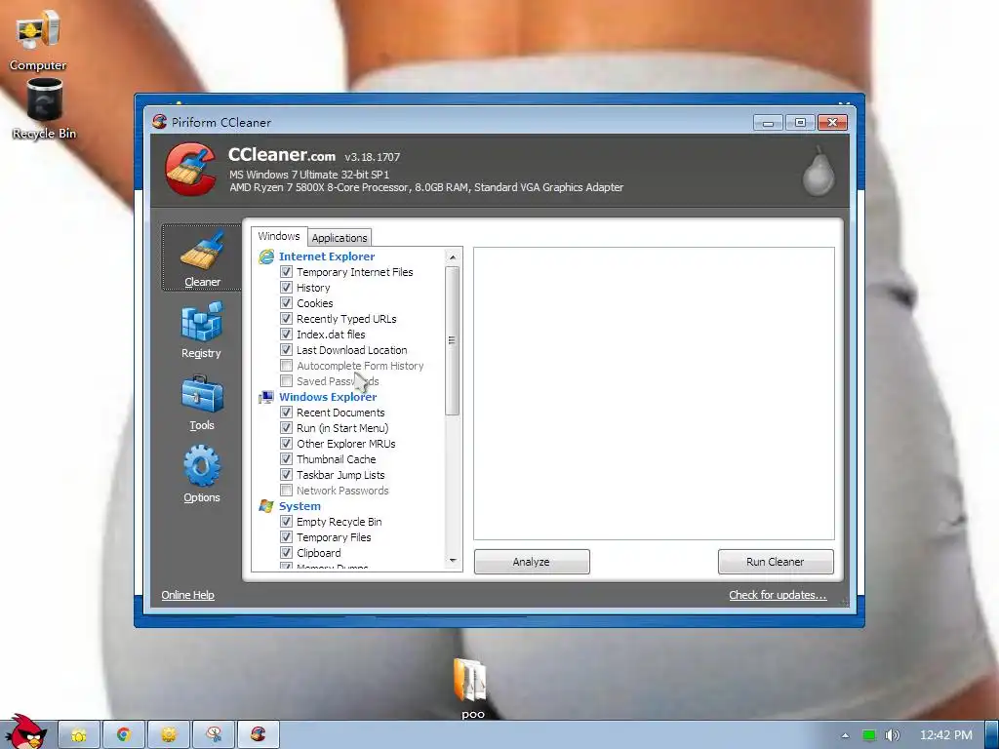
Task: Select the Recycle Bin desktop icon
Action: coord(43,108)
